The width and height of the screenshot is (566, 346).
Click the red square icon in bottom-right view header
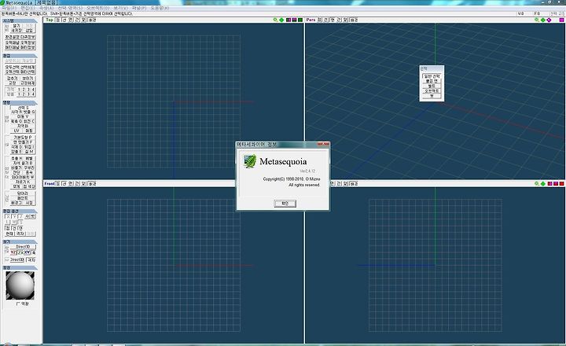coord(561,184)
